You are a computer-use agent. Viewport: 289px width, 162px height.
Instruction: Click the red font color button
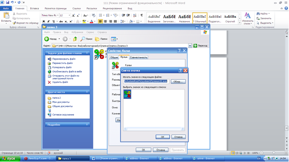pos(92,21)
